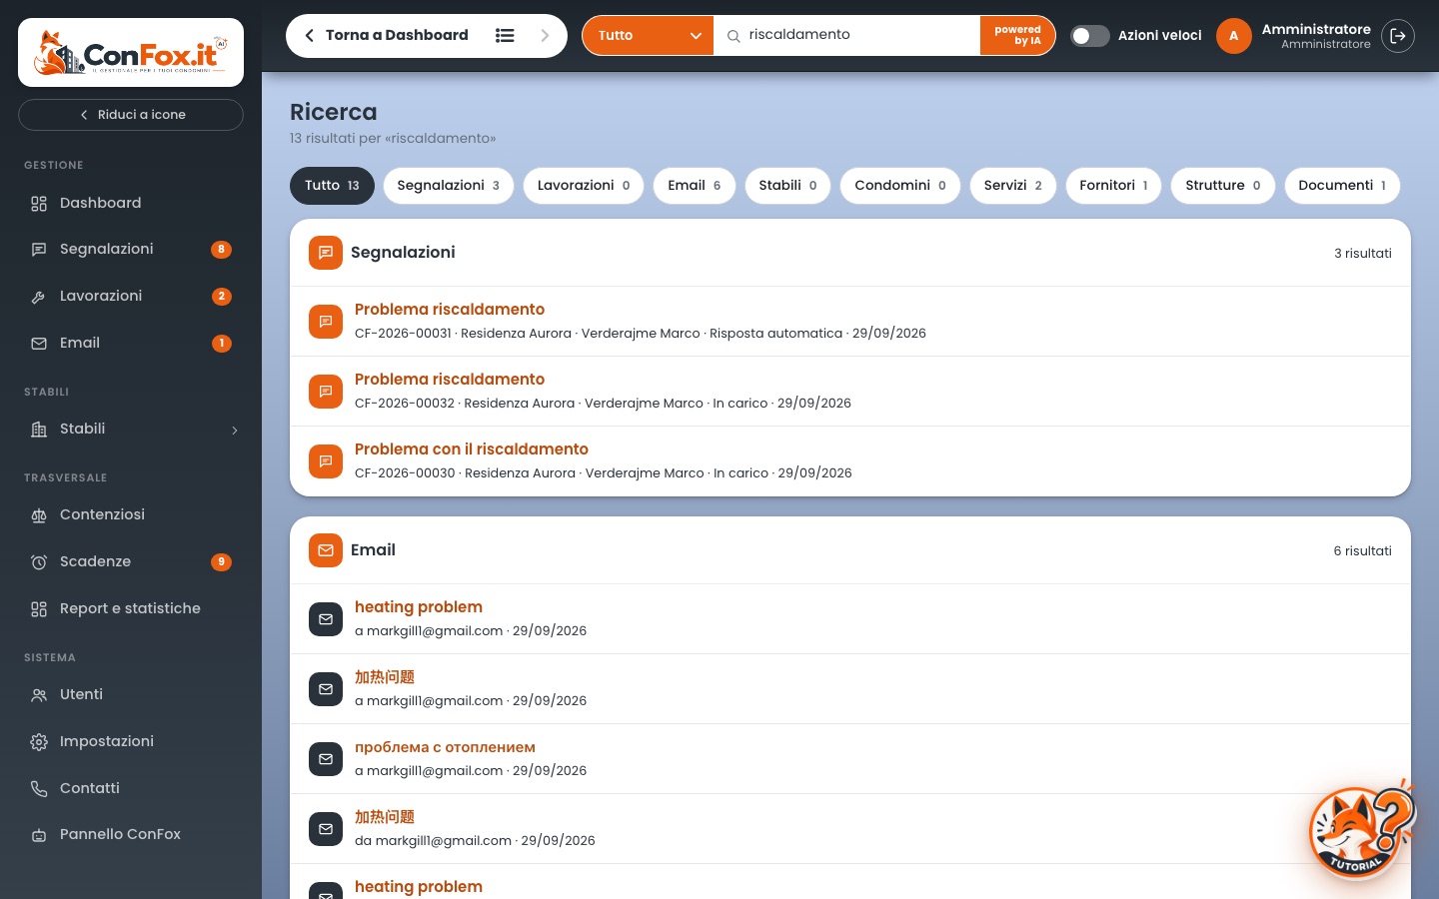Open Impostazioni in the sidebar

[131, 741]
